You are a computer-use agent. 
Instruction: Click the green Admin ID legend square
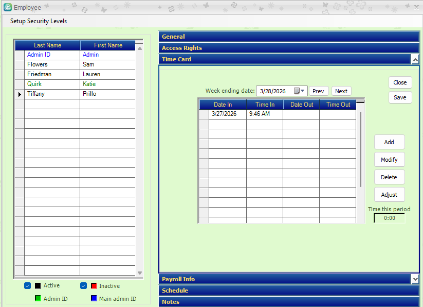(x=38, y=298)
